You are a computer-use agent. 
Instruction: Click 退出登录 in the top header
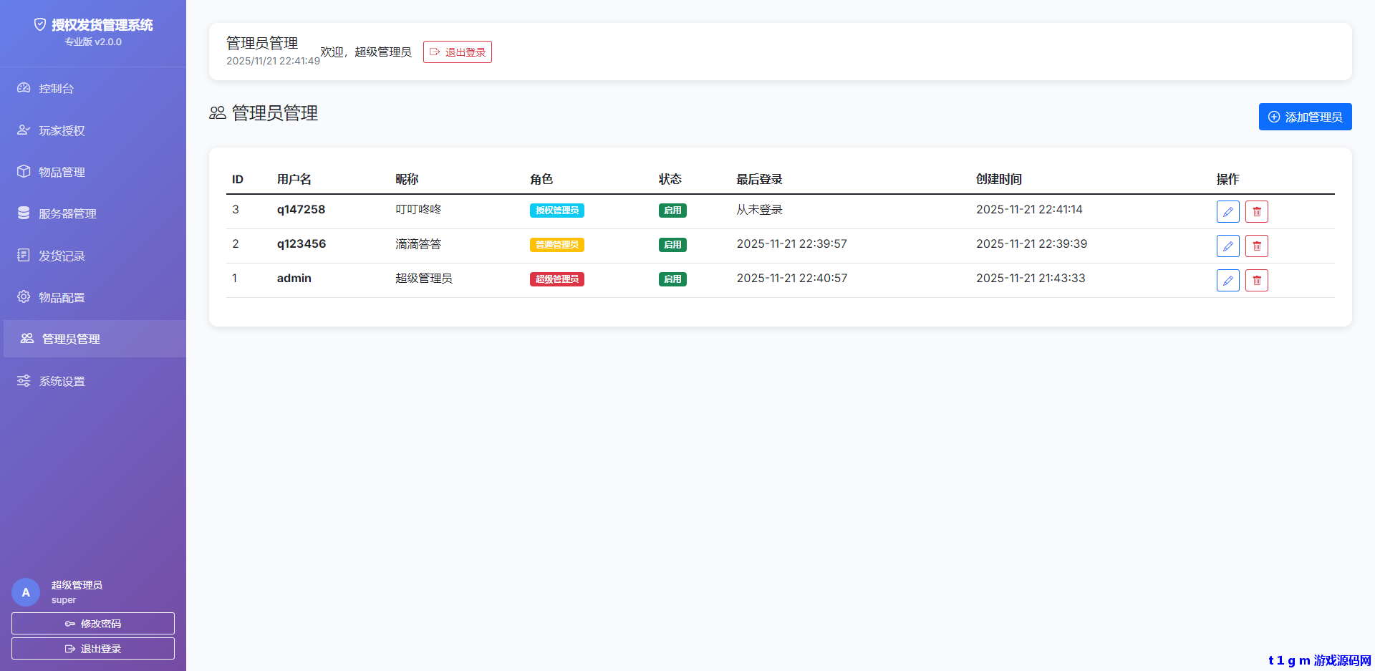458,52
